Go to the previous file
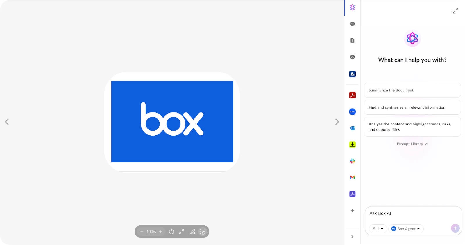The height and width of the screenshot is (245, 465). pos(7,122)
